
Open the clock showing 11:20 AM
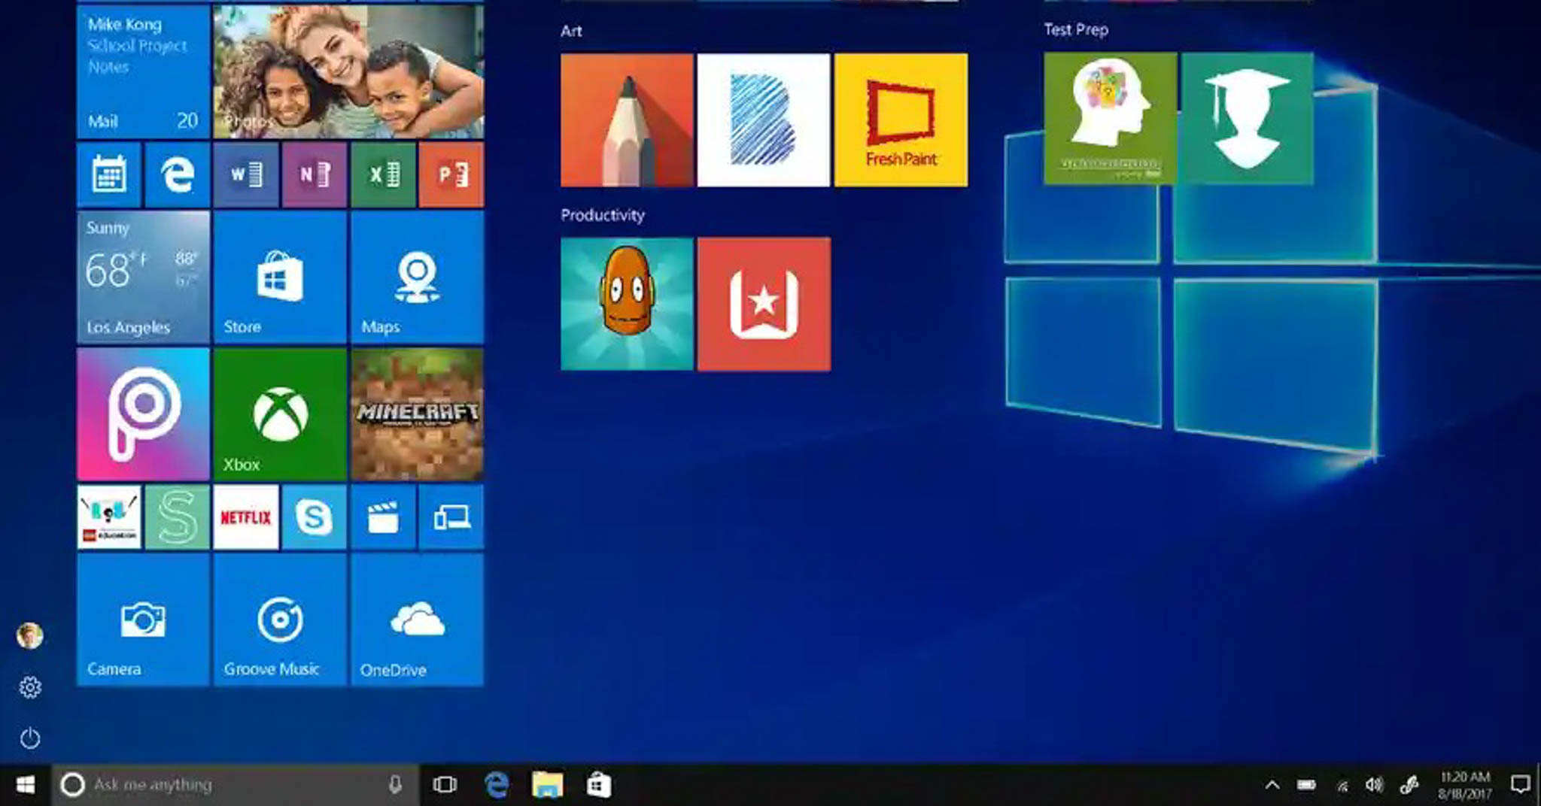1464,785
